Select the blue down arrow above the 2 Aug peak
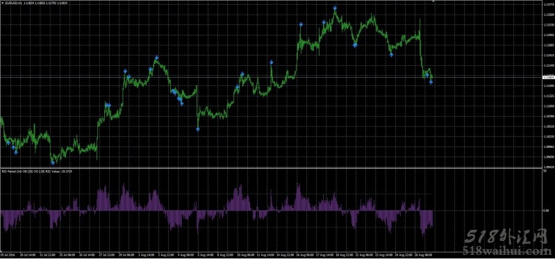 click(x=156, y=58)
